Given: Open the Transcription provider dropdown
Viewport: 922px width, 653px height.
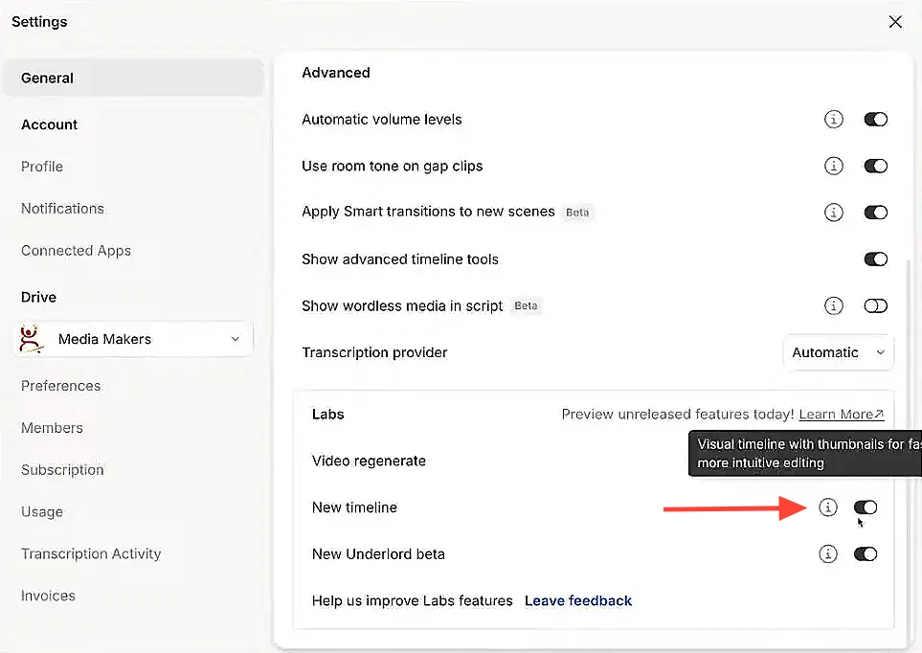Looking at the screenshot, I should click(x=838, y=352).
